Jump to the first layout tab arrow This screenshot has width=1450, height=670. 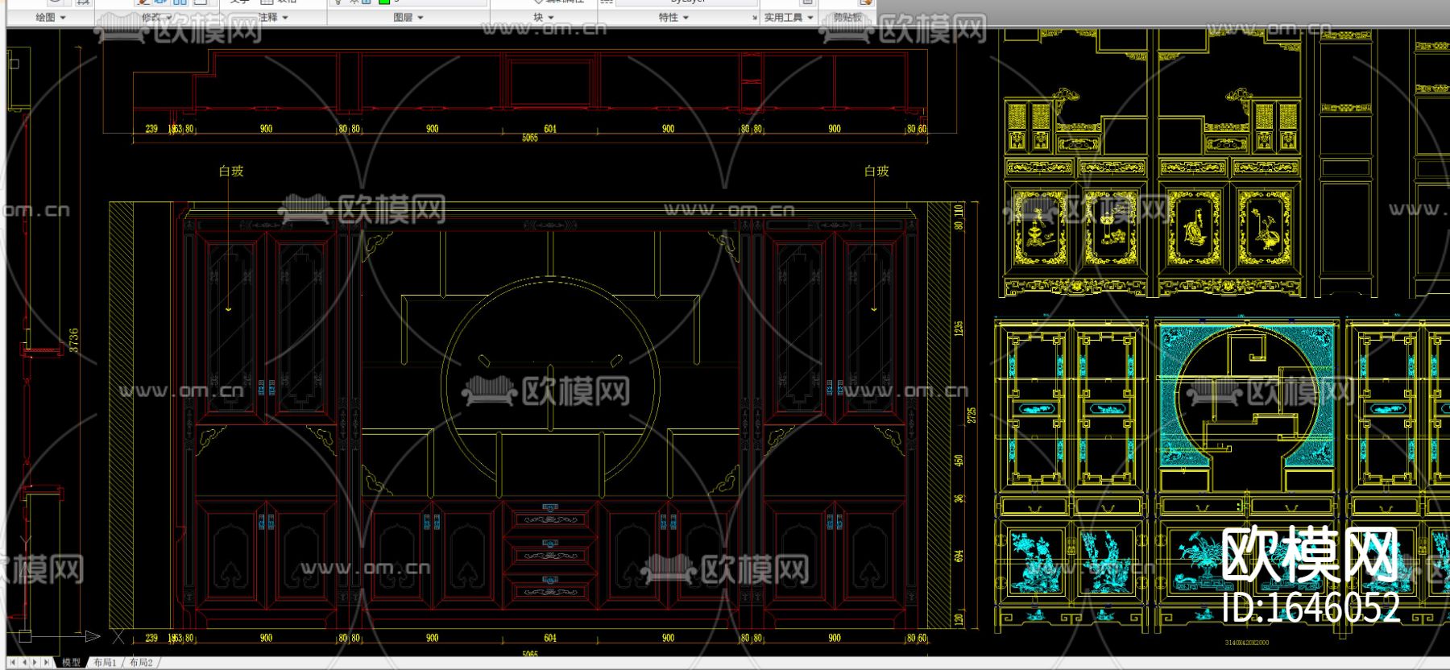pos(13,663)
